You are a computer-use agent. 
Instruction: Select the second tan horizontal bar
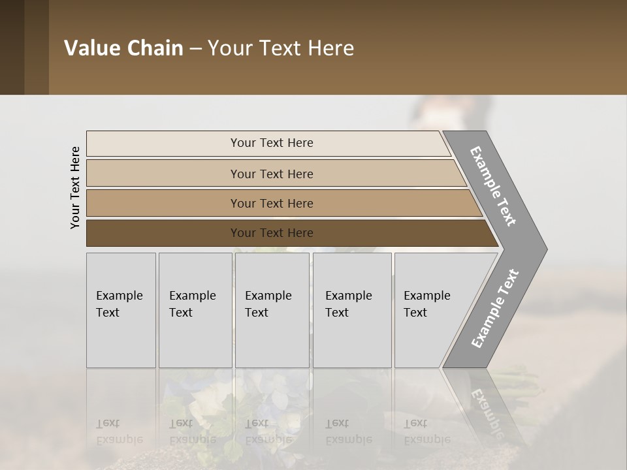(x=271, y=174)
